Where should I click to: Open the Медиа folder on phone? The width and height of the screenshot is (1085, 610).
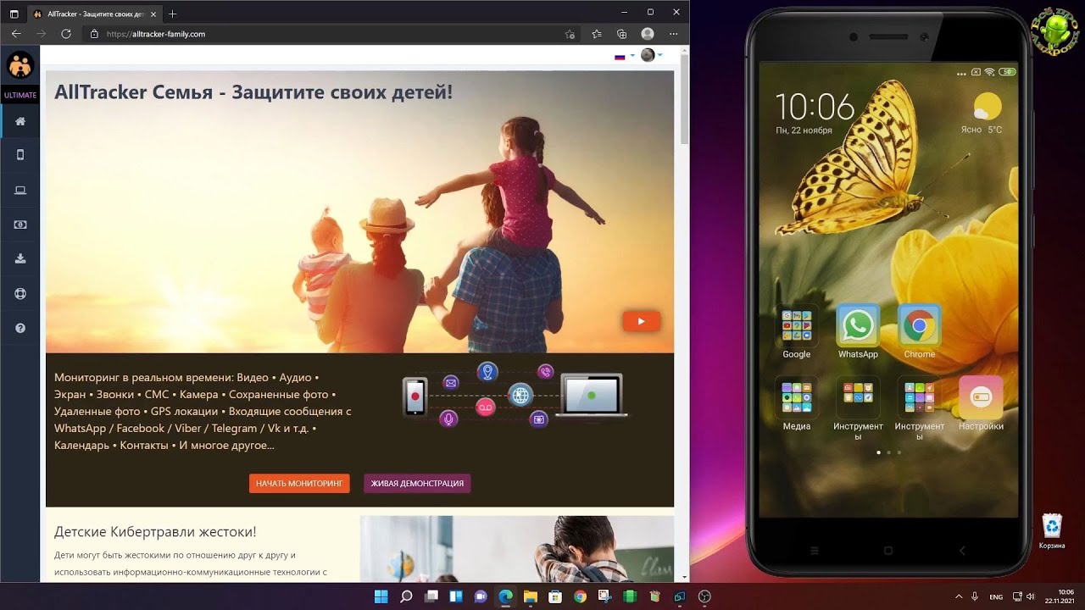click(797, 397)
